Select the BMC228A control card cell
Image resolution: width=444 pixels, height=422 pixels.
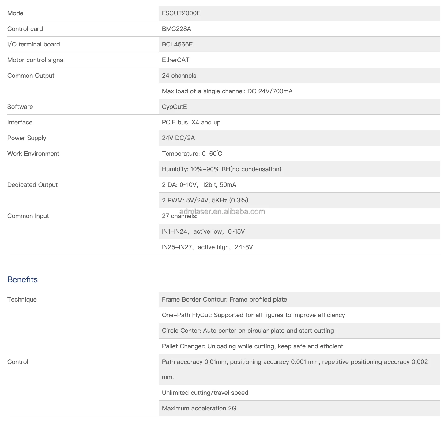(x=176, y=29)
